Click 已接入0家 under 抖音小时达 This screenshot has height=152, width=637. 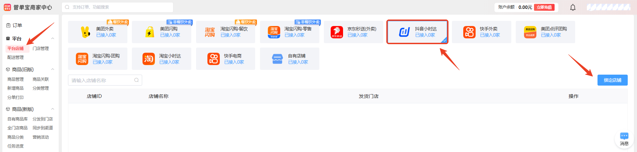coord(425,35)
